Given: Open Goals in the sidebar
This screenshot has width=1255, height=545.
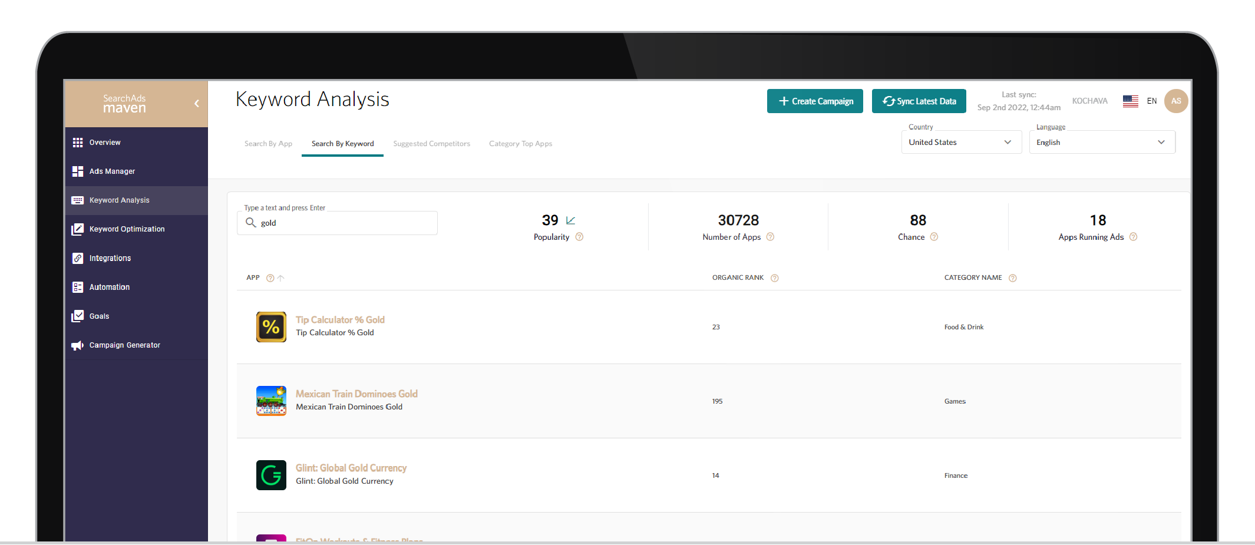Looking at the screenshot, I should tap(137, 316).
